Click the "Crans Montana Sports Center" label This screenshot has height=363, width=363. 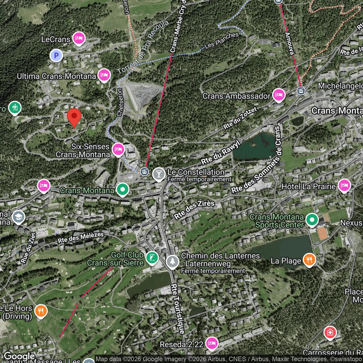(x=277, y=221)
